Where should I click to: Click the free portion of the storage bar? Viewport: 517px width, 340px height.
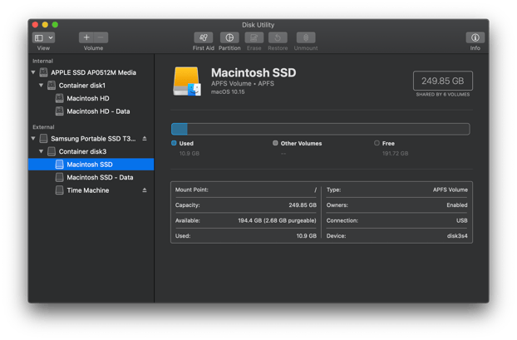(328, 129)
